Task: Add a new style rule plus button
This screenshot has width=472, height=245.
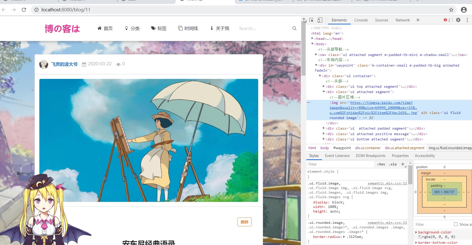Action: coord(403,164)
